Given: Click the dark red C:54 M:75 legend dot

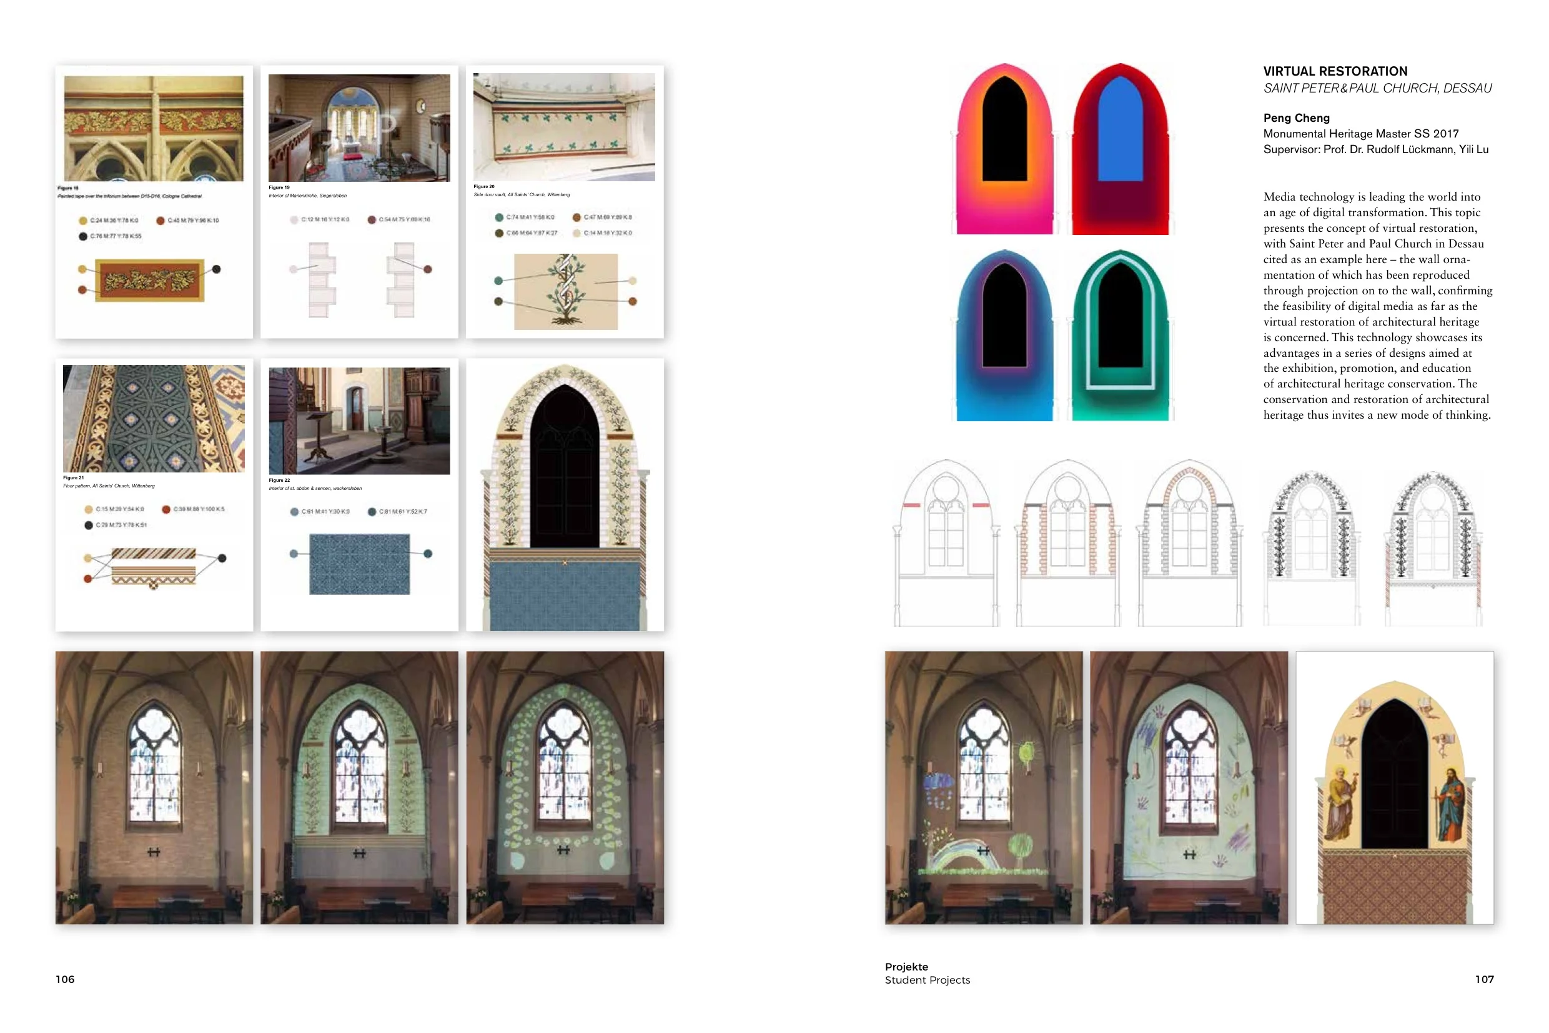Looking at the screenshot, I should point(372,219).
